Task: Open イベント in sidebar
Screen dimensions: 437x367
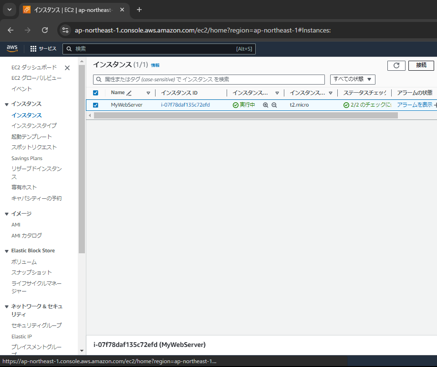Action: 21,89
